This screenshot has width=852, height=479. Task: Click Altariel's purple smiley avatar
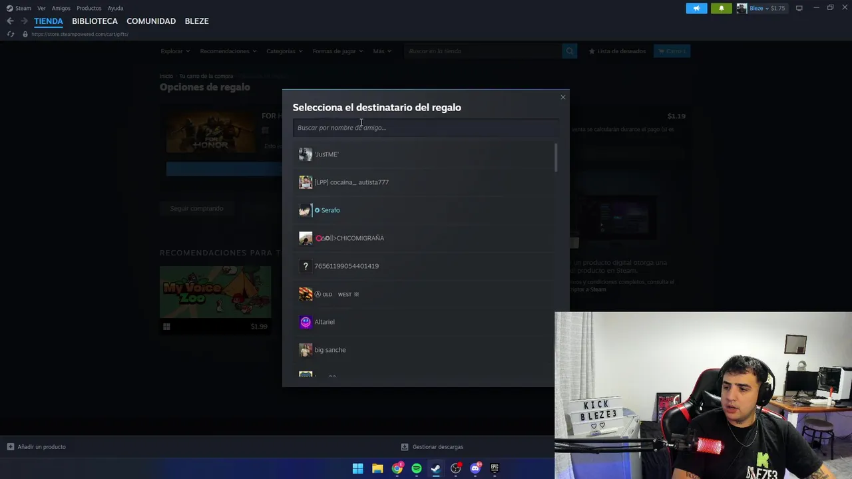[x=306, y=322]
